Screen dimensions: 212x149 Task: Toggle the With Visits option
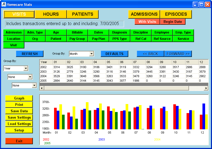[147, 22]
